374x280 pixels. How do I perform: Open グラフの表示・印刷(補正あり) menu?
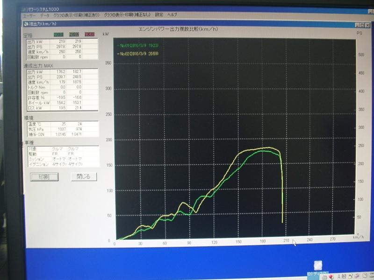tap(76, 15)
